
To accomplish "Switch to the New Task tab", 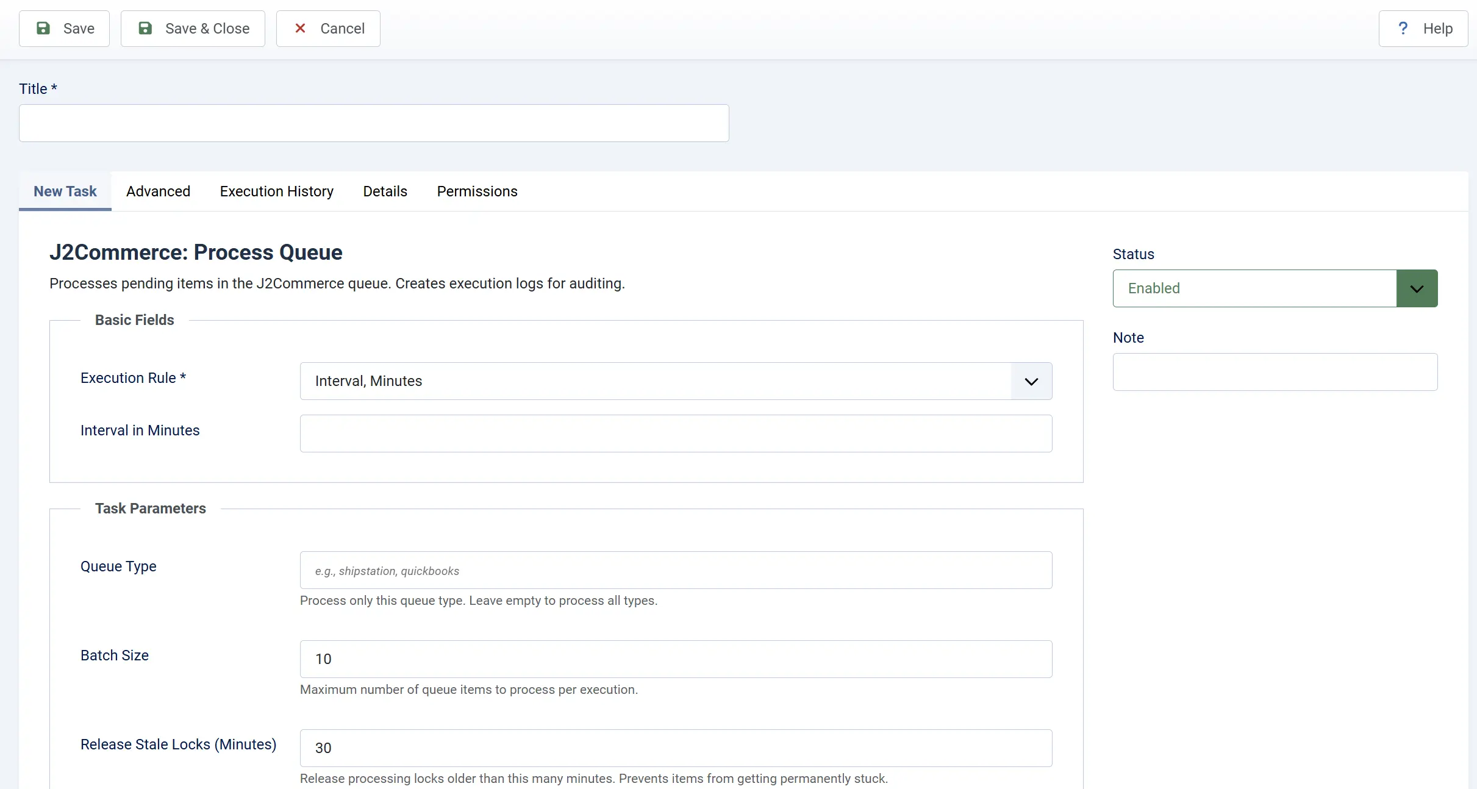I will [x=65, y=191].
